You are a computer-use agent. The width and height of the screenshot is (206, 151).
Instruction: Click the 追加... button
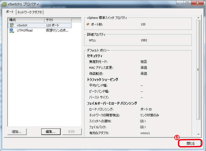tap(17, 132)
